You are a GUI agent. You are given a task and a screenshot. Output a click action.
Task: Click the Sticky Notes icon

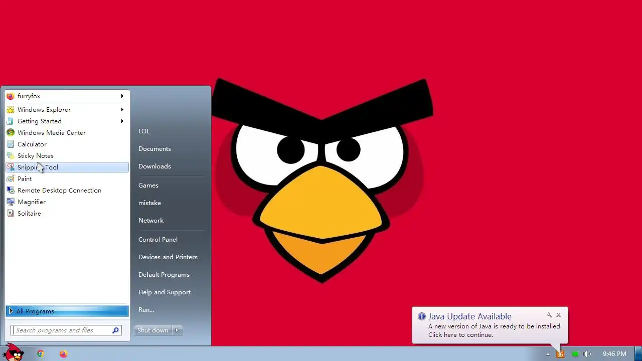(x=11, y=156)
